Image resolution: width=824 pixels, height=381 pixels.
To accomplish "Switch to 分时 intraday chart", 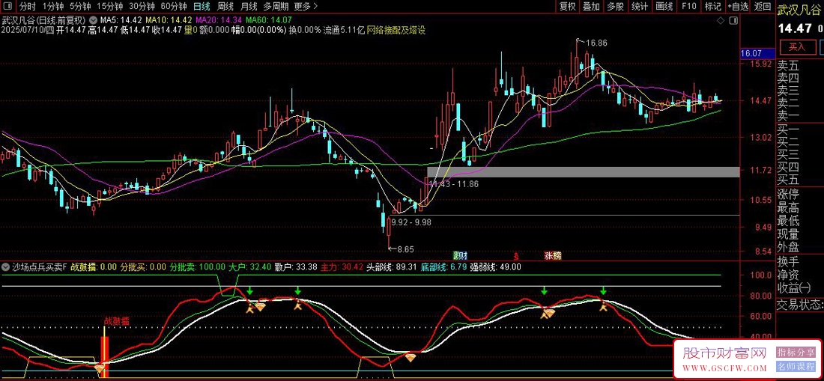I will pyautogui.click(x=28, y=7).
